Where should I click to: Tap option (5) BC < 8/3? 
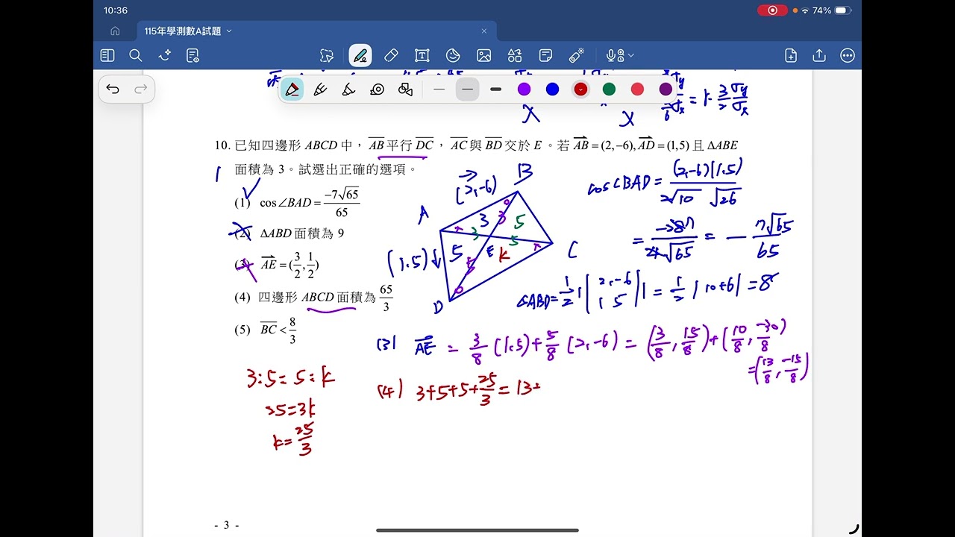pyautogui.click(x=266, y=329)
